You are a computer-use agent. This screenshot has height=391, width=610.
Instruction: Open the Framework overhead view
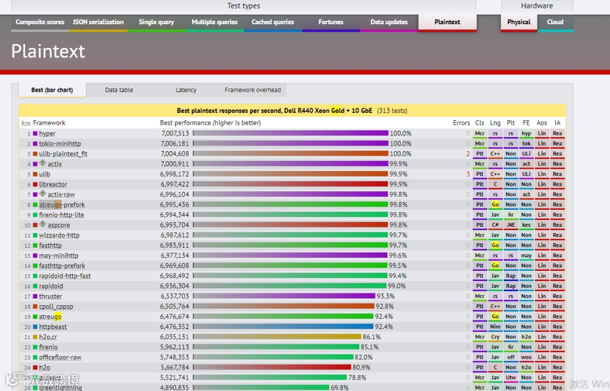click(x=253, y=90)
